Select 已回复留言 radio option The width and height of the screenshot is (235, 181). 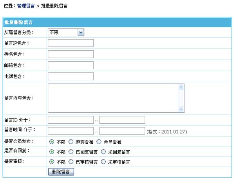click(x=71, y=152)
